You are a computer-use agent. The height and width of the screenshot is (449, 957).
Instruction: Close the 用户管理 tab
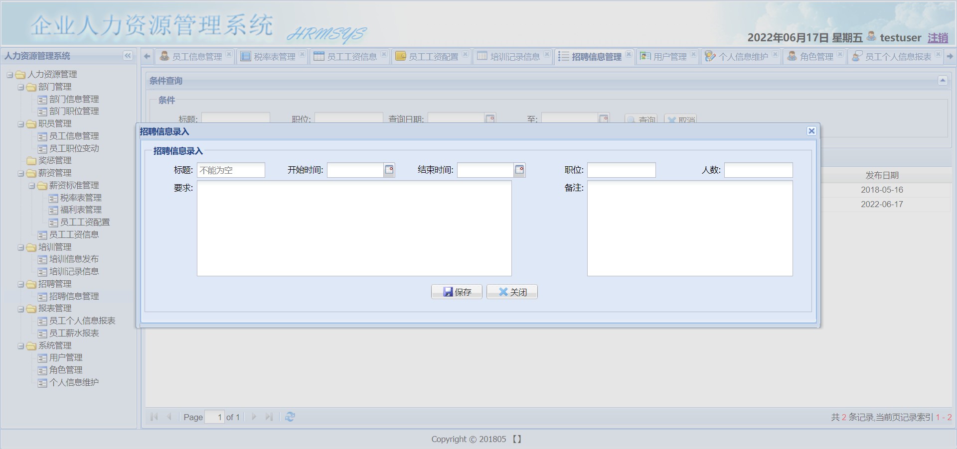click(693, 54)
